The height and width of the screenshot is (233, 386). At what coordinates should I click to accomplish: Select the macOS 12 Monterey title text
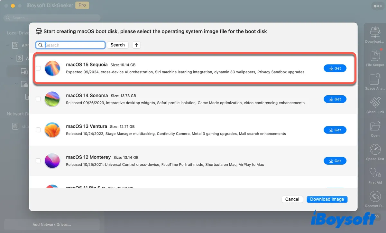point(88,157)
